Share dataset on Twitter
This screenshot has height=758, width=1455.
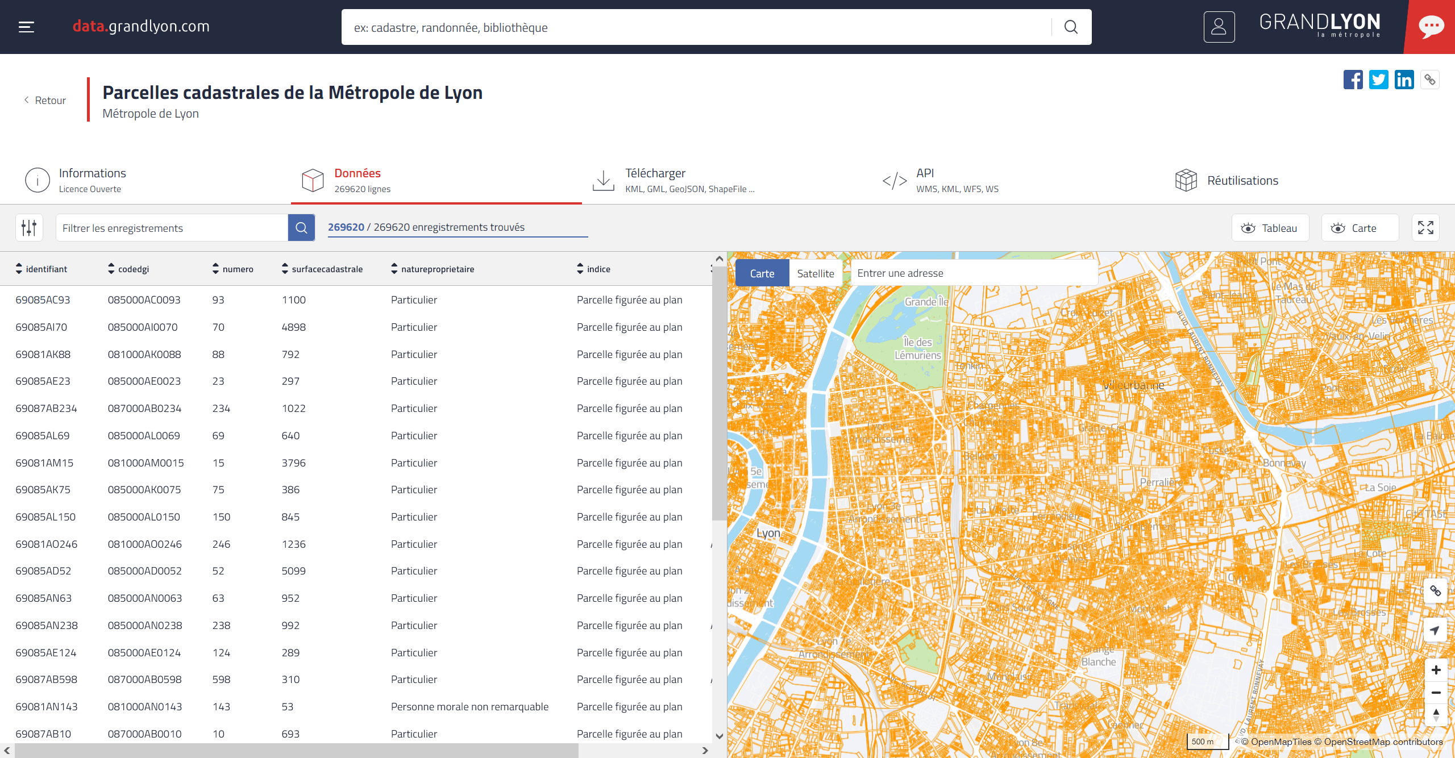click(x=1378, y=80)
